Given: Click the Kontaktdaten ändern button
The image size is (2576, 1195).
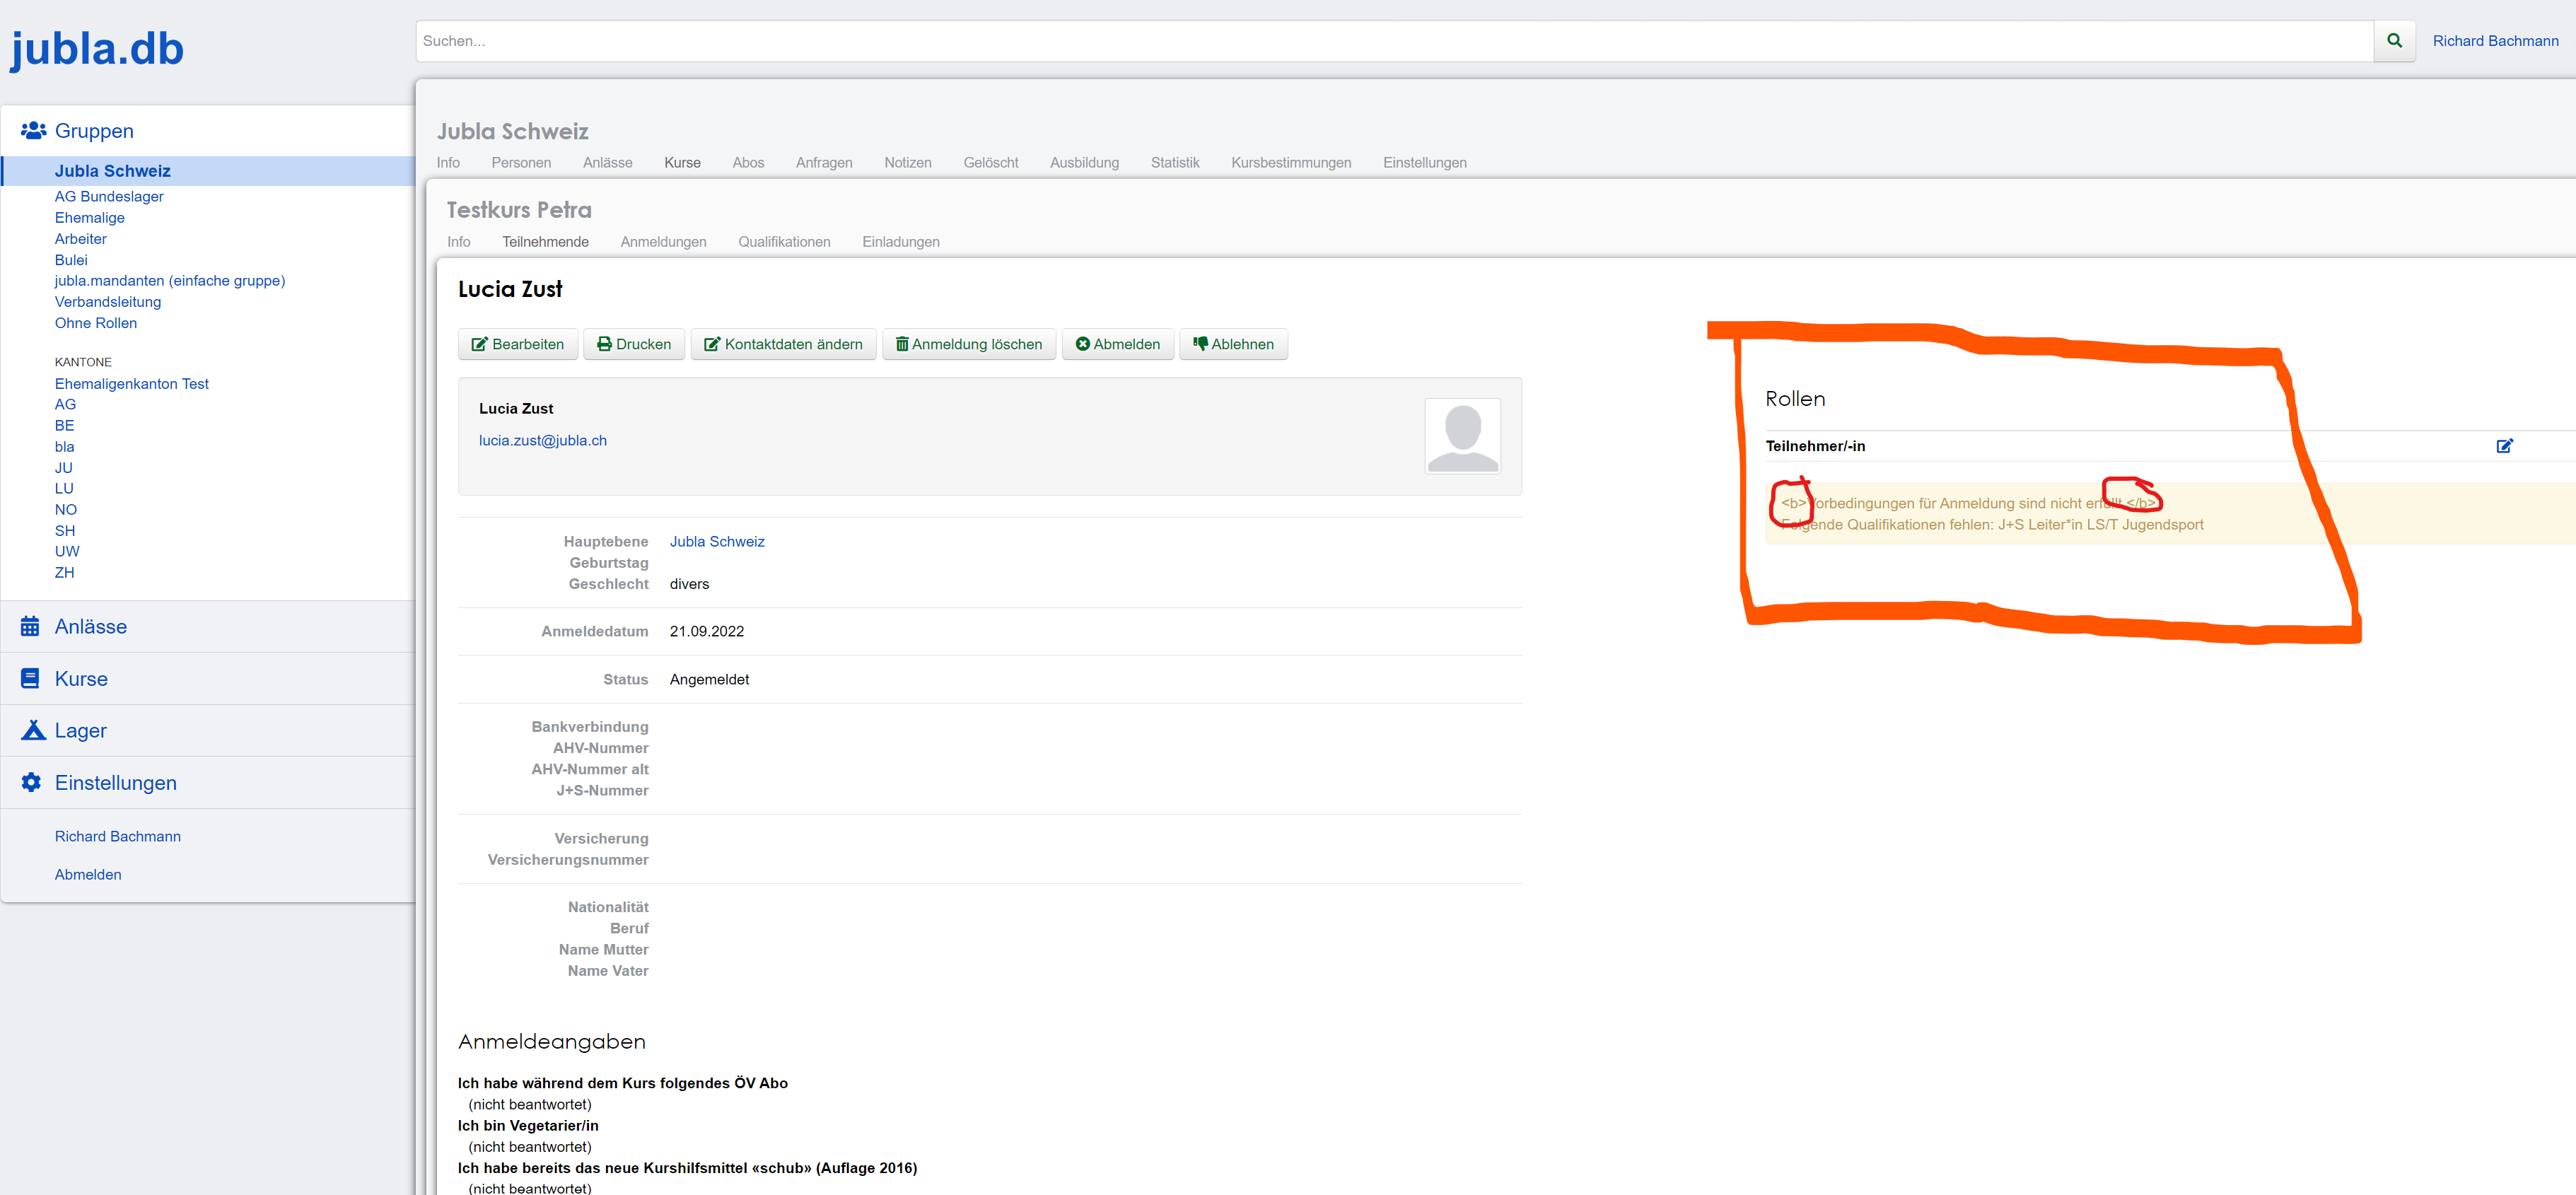Looking at the screenshot, I should pos(783,344).
